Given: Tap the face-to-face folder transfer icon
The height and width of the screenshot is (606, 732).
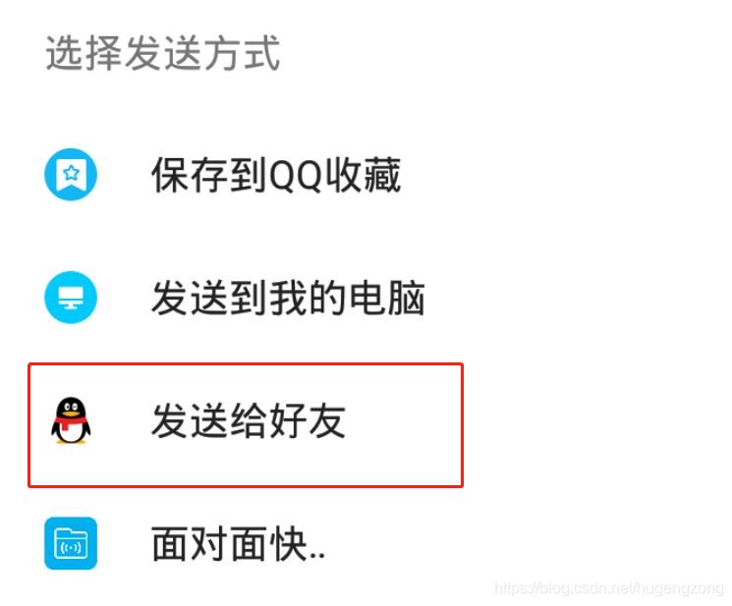Looking at the screenshot, I should tap(71, 543).
